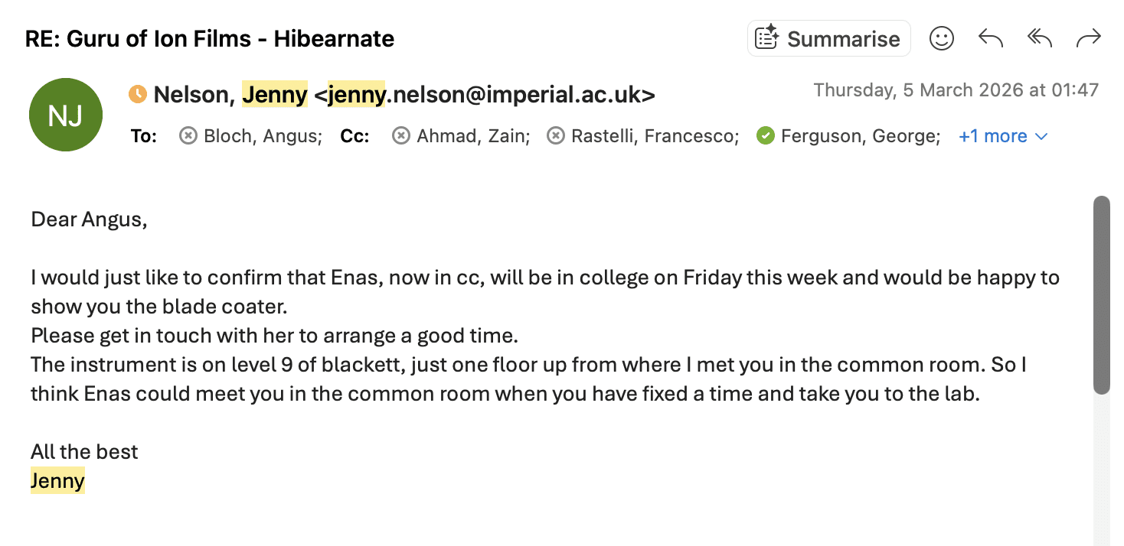Image resolution: width=1124 pixels, height=546 pixels.
Task: Expand the "+1 more" recipients list
Action: 1002,136
